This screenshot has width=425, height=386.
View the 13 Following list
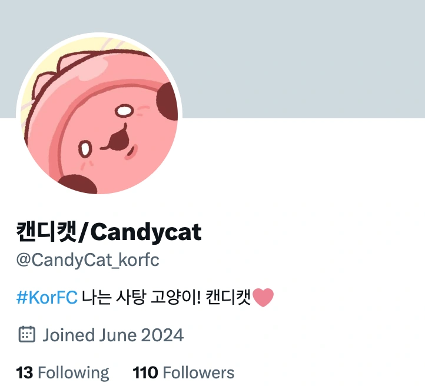(62, 372)
